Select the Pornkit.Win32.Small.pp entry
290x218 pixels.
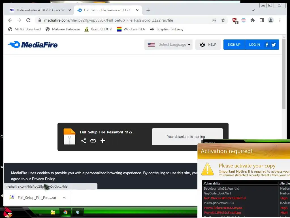click(223, 213)
